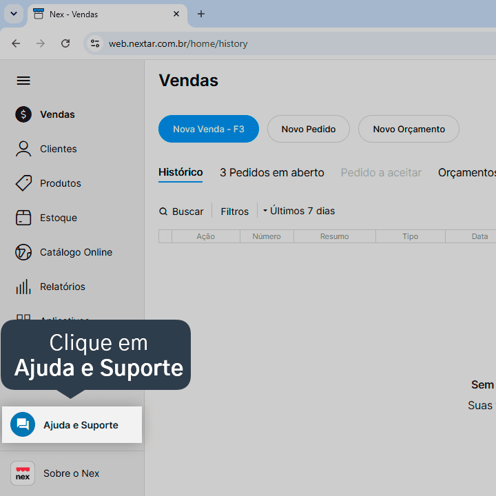Open Estoque in the sidebar

[x=59, y=218]
